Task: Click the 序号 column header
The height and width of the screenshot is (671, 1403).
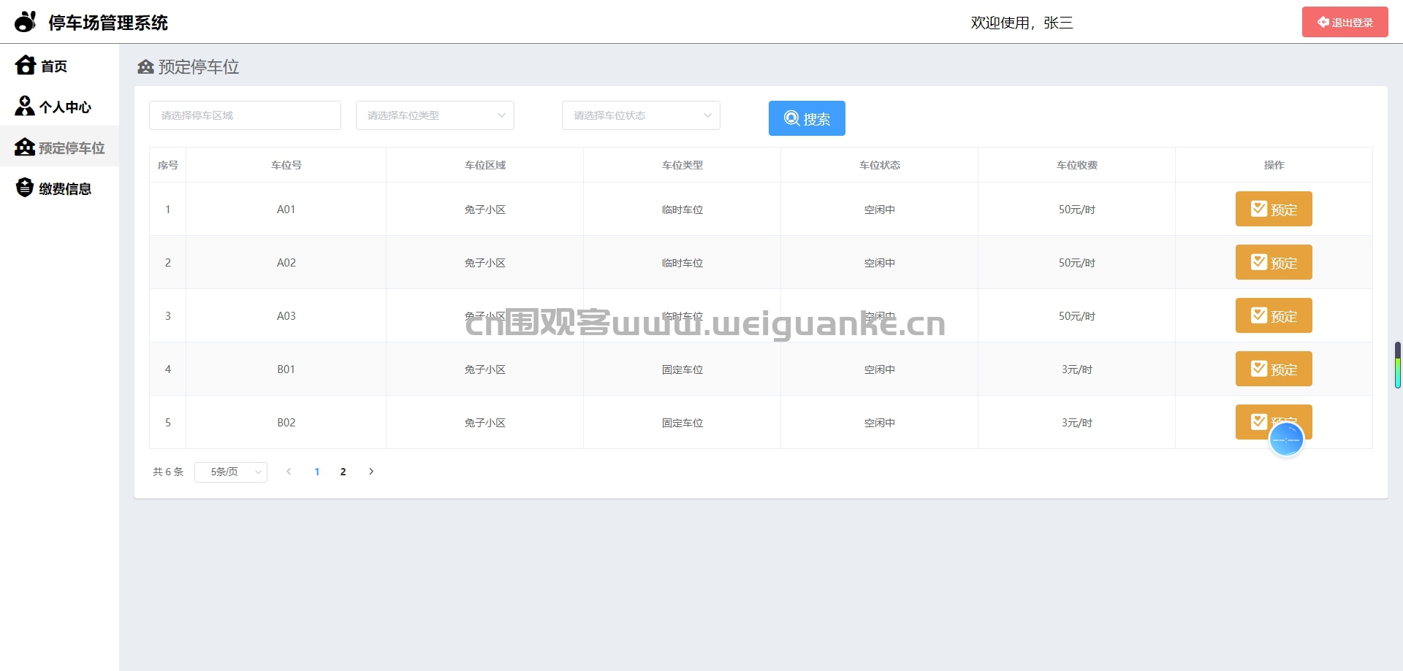Action: (168, 165)
